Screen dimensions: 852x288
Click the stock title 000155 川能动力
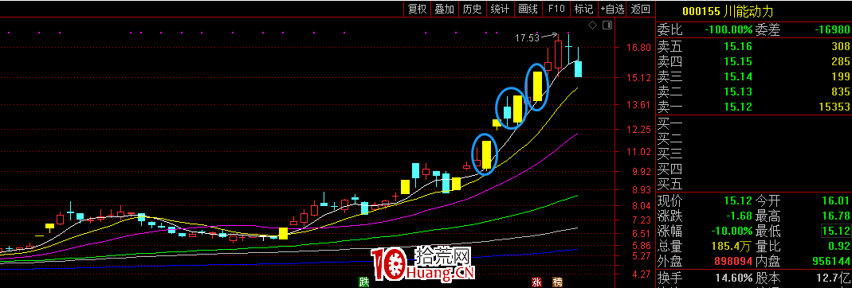tap(728, 11)
